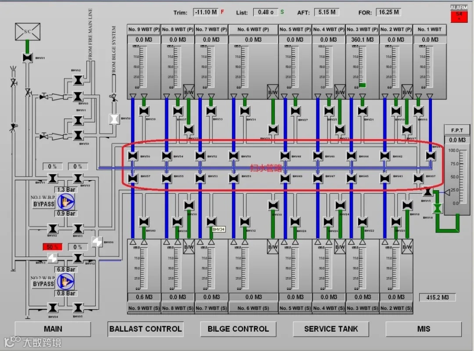Click the white valve BHV06
This screenshot has width=474, height=351.
97,242
